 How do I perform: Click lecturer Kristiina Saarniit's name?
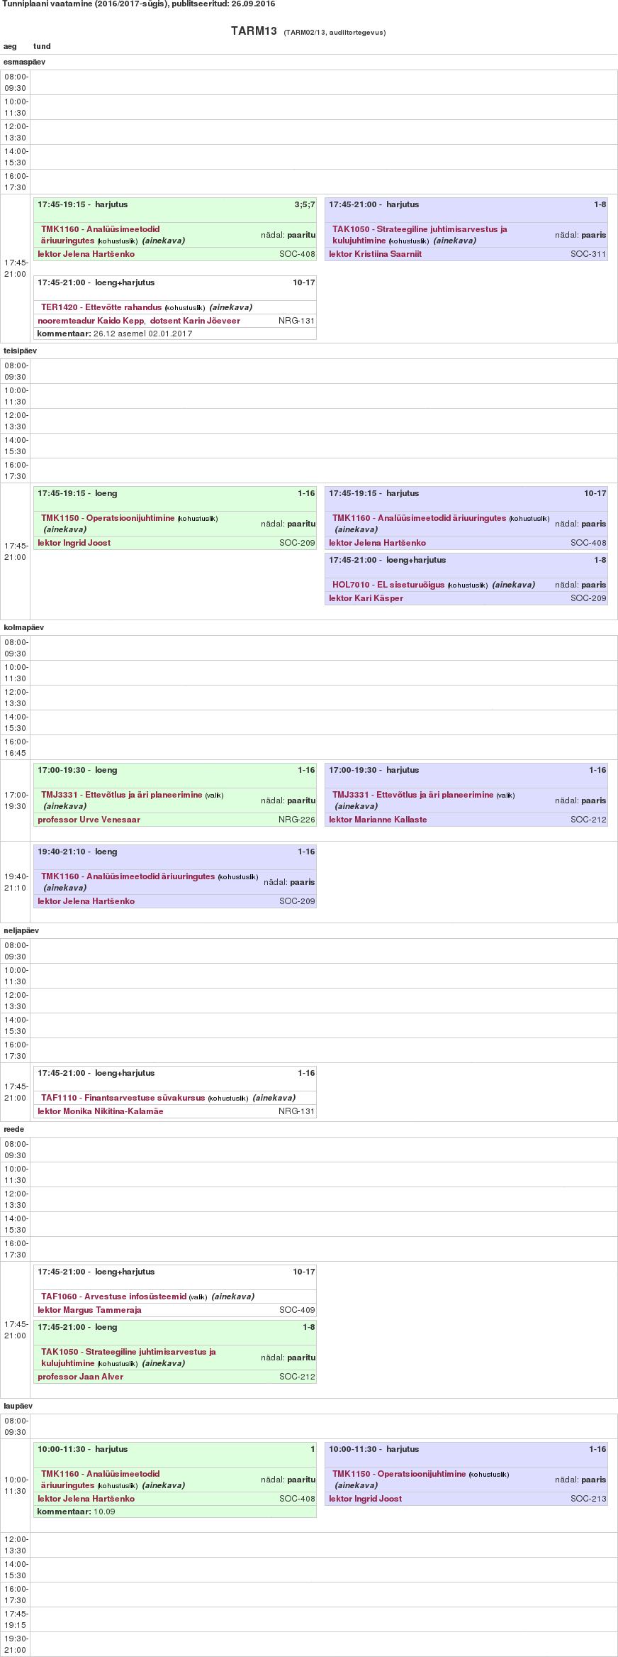pyautogui.click(x=375, y=254)
